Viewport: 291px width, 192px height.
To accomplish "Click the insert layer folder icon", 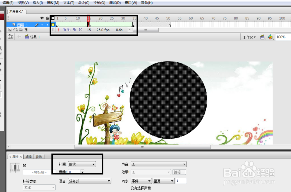I will tap(21, 29).
